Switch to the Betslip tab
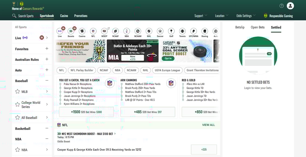Viewport: 306px width, 157px height. click(x=240, y=27)
